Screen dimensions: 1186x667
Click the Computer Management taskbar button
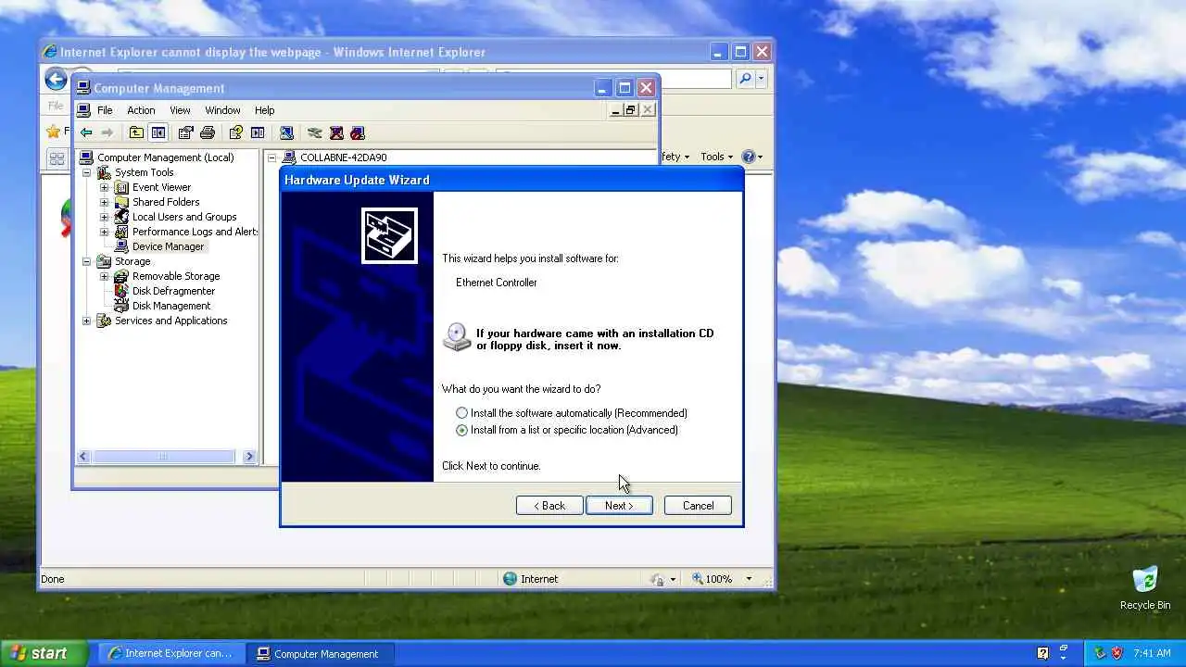(320, 653)
